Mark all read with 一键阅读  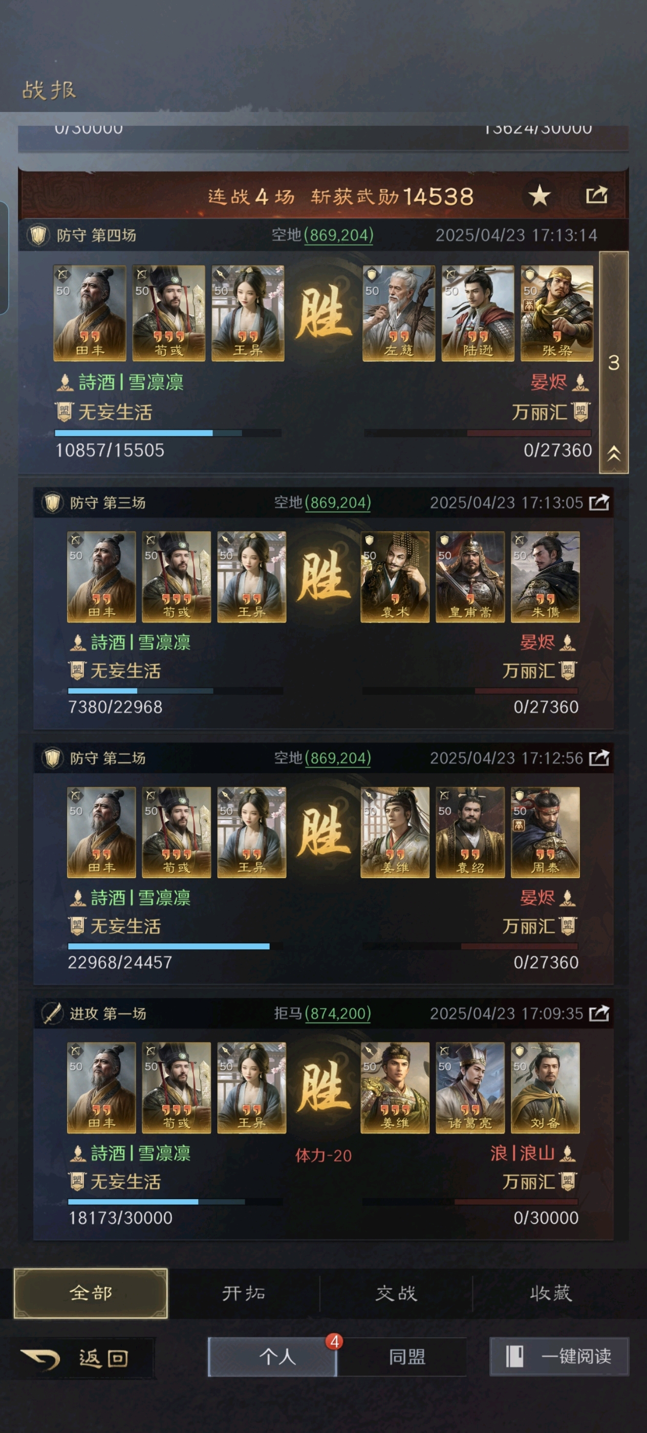(559, 1356)
